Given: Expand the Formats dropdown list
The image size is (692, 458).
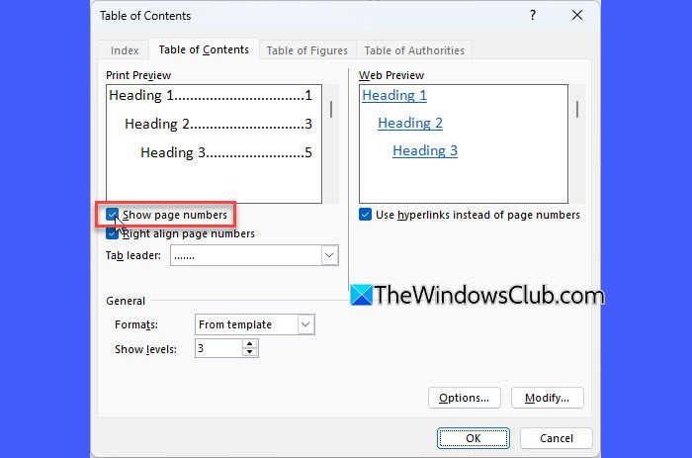Looking at the screenshot, I should pos(305,324).
